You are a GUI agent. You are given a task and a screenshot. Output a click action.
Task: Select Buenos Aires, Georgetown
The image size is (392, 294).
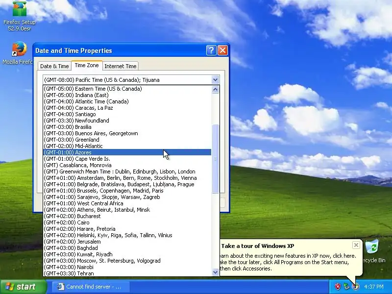pos(127,133)
